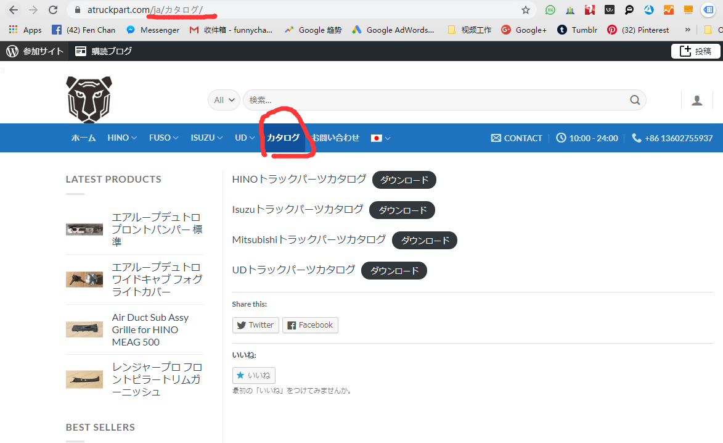Click the tiger logo on the site header
Image resolution: width=723 pixels, height=443 pixels.
(89, 99)
